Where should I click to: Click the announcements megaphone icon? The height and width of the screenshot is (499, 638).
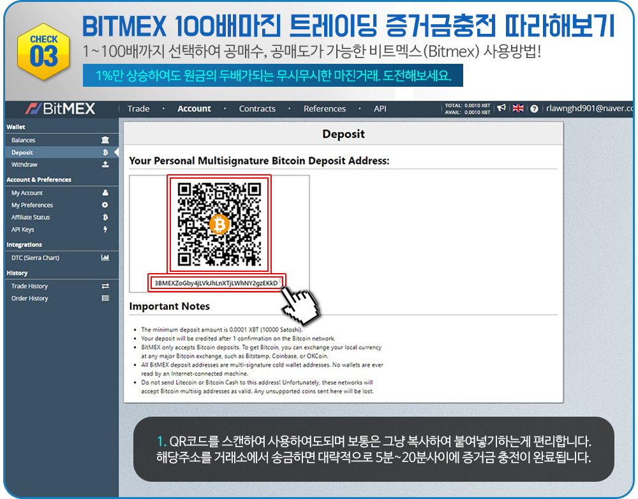(x=501, y=108)
